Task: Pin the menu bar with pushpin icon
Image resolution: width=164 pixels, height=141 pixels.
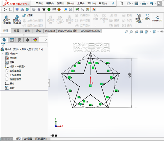Action: coord(113,3)
